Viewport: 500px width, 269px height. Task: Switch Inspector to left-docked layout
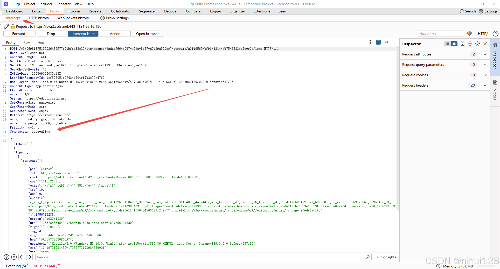click(x=447, y=44)
